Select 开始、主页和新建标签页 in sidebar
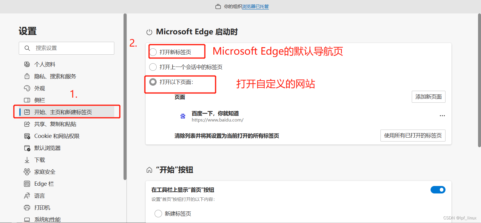Screen dimensions: 481x223 (67, 112)
